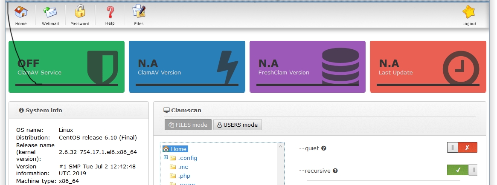
Task: Open the Help question mark icon
Action: (x=110, y=15)
